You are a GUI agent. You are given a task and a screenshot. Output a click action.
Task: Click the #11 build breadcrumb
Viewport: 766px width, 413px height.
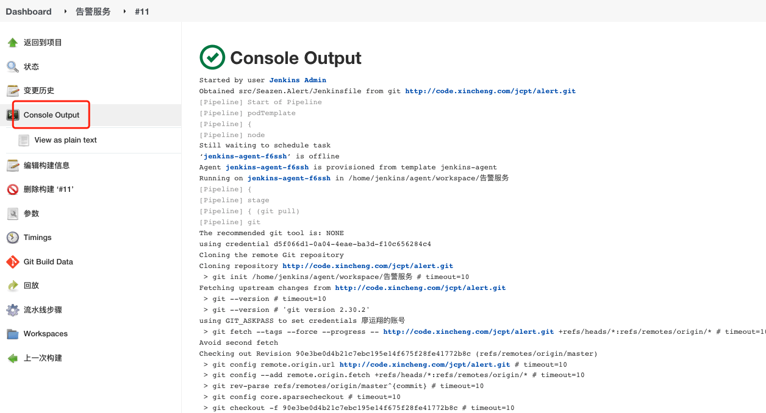(141, 12)
